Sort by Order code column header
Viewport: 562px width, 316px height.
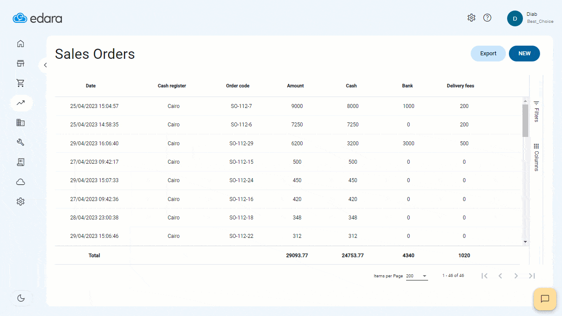pos(238,86)
